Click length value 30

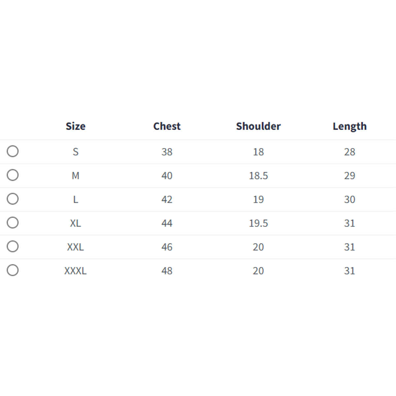click(349, 199)
